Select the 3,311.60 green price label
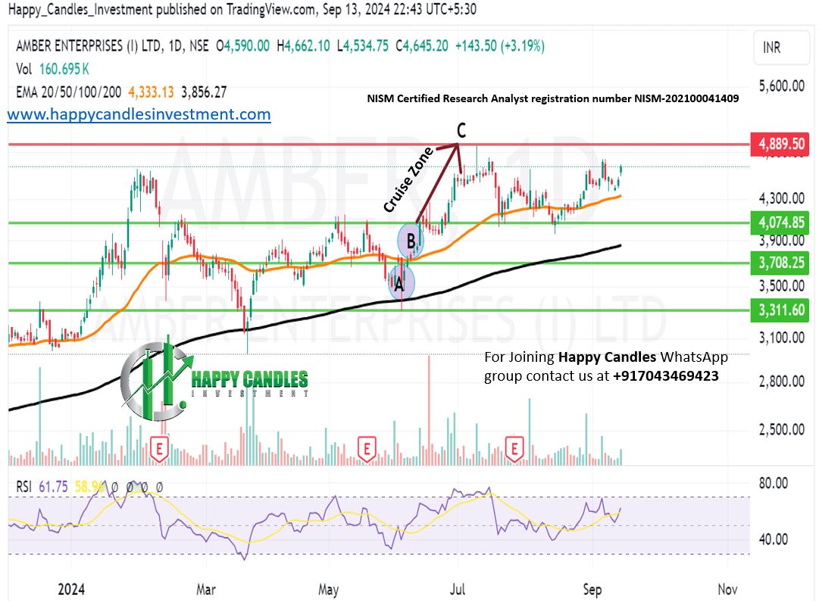819x601 pixels. (x=780, y=310)
